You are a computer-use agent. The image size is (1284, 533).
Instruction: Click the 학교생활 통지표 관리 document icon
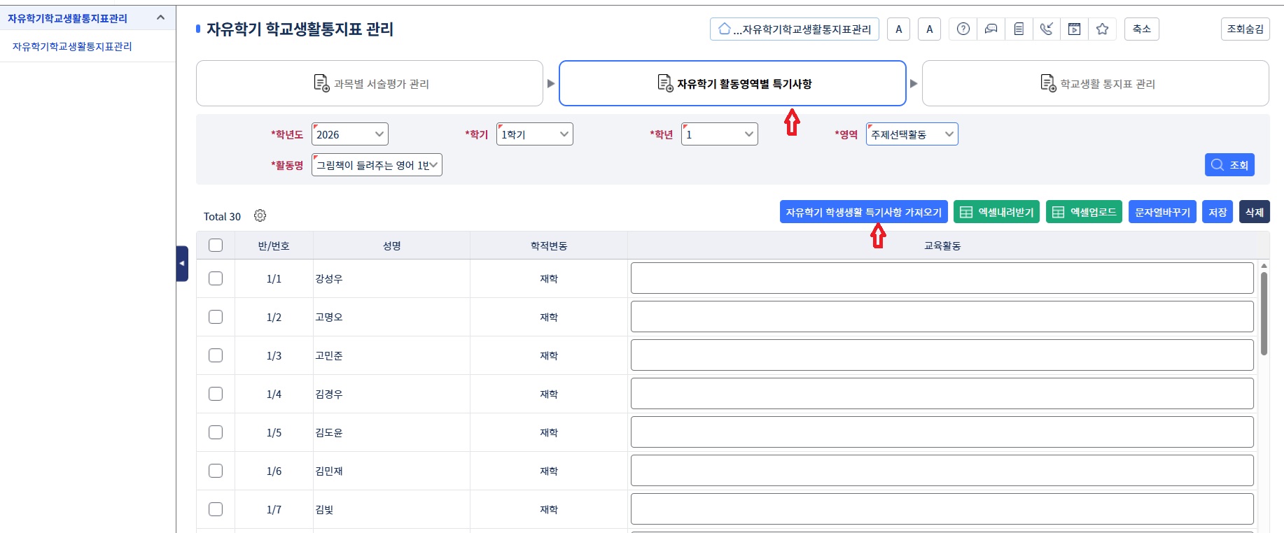(1048, 83)
